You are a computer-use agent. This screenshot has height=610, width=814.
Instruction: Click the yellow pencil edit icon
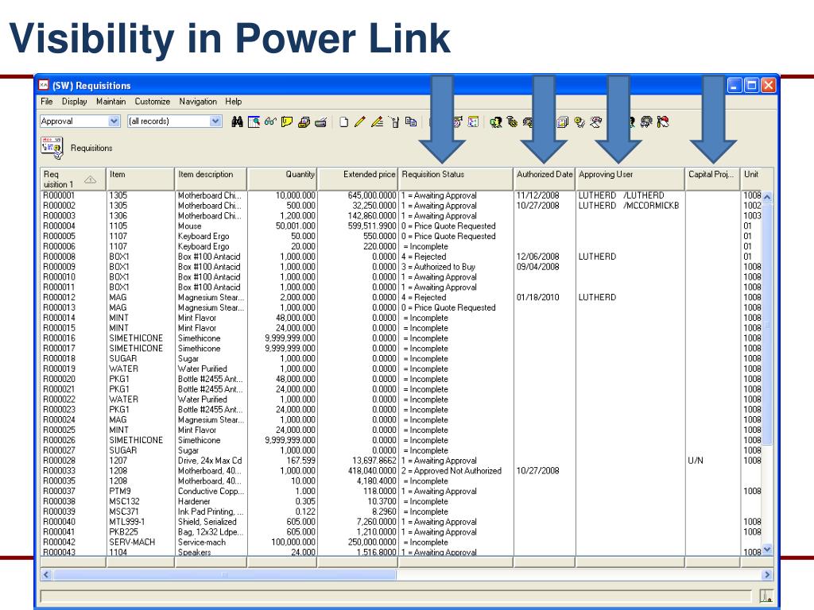click(360, 122)
